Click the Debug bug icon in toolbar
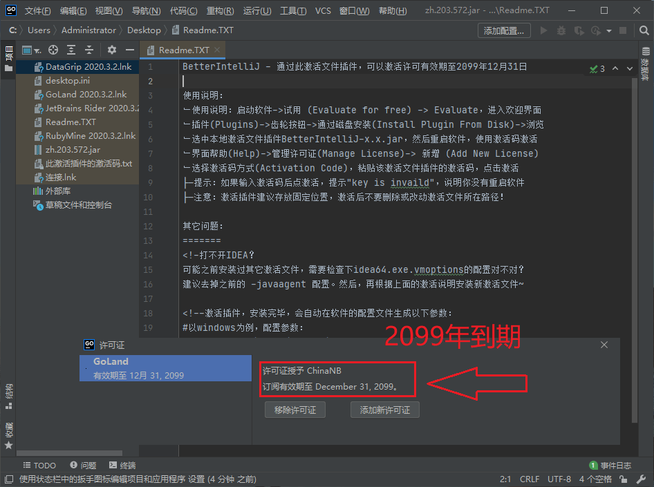654x487 pixels. pos(561,30)
